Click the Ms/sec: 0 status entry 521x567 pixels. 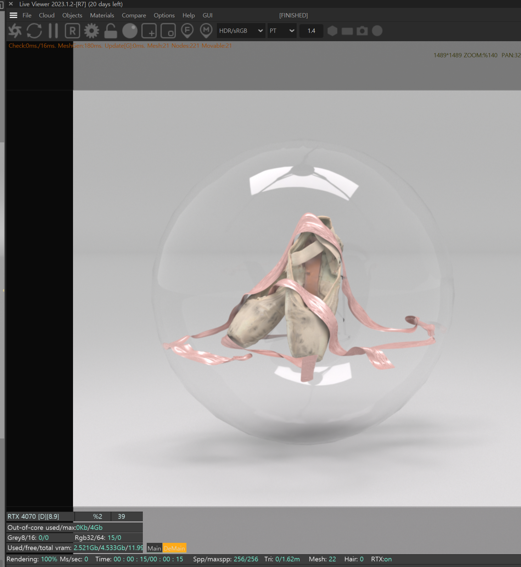74,559
